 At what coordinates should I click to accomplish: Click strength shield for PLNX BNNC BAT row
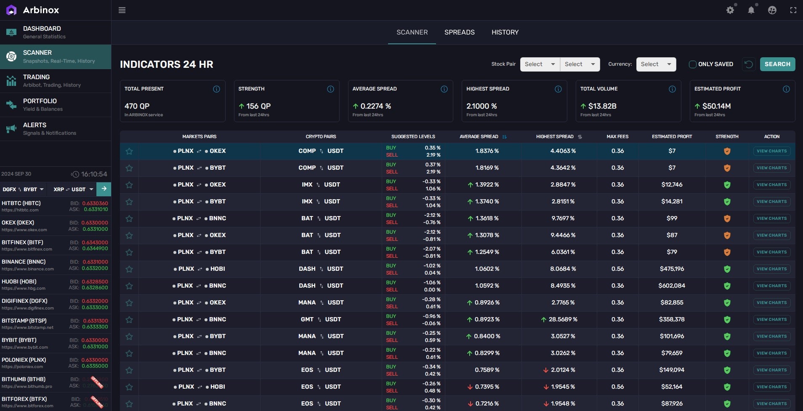click(x=727, y=219)
